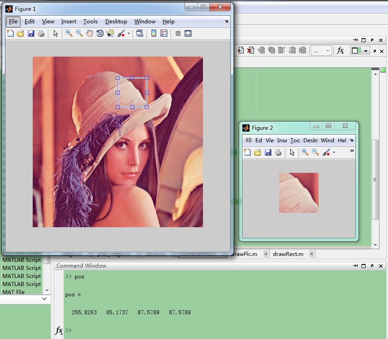Image resolution: width=388 pixels, height=339 pixels.
Task: Activate Zoom In tool in Figure 1
Action: point(69,33)
